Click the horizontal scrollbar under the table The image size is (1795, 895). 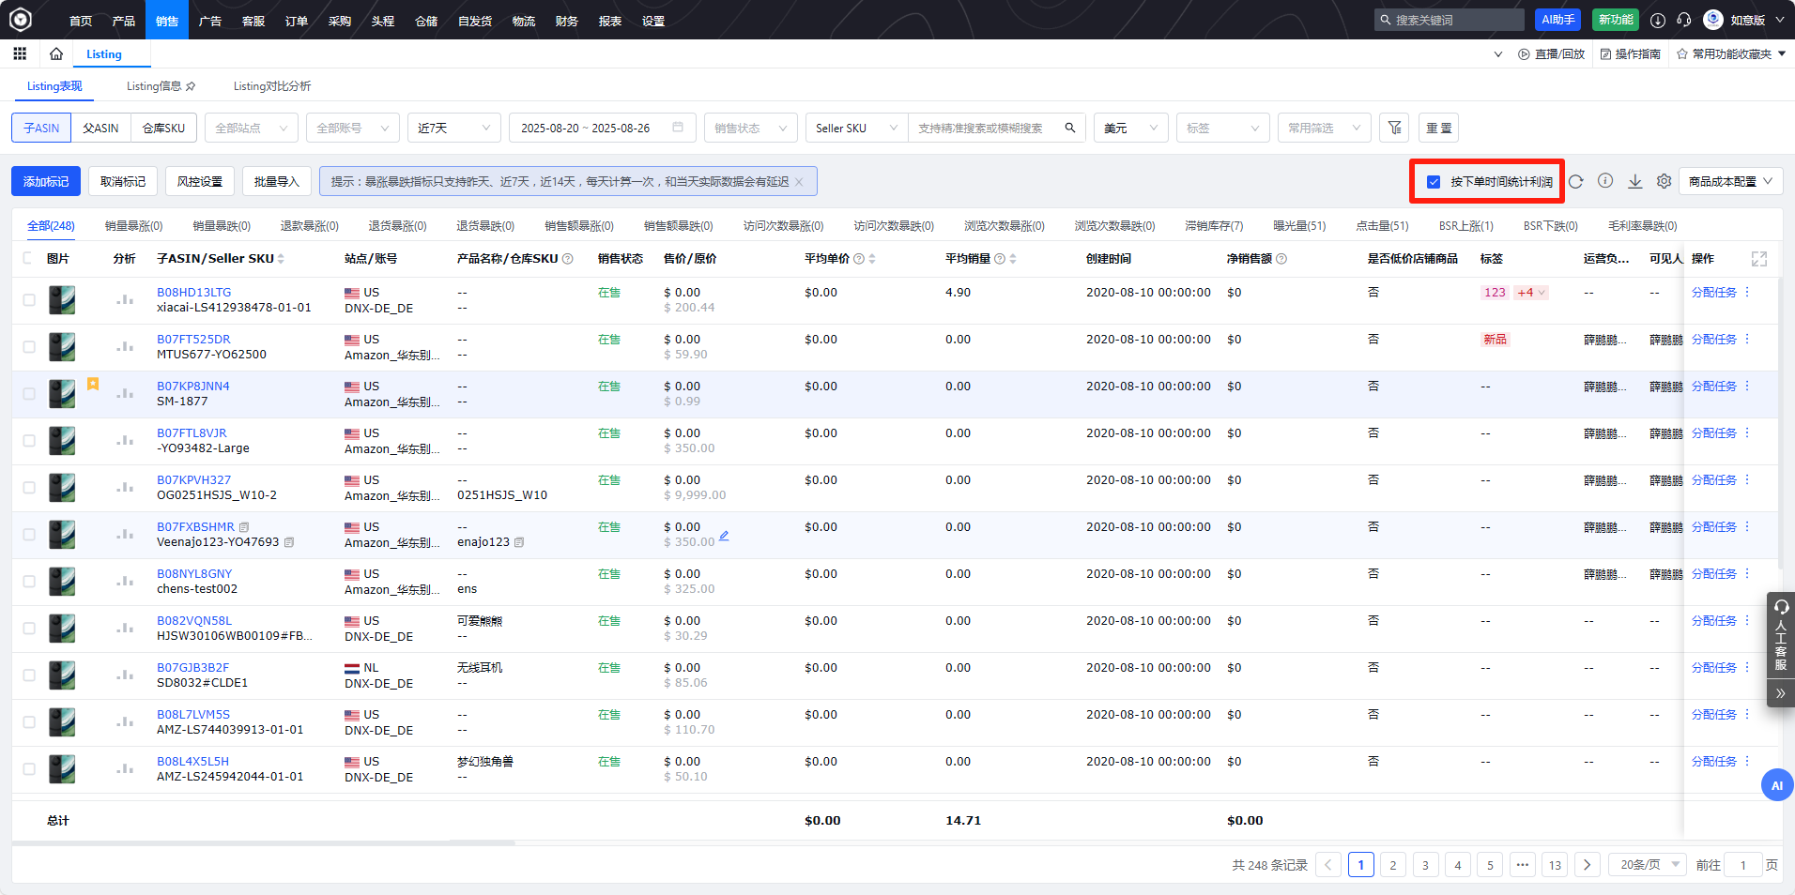[x=263, y=843]
